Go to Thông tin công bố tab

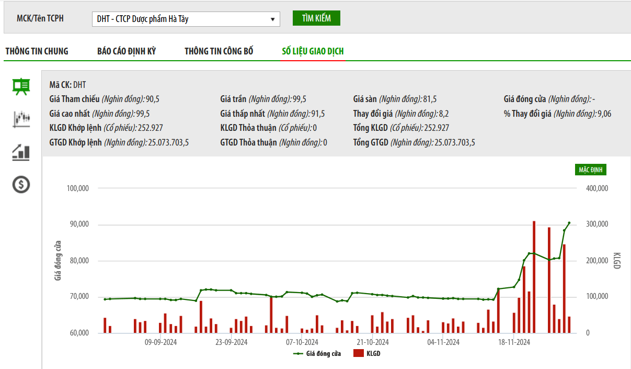[x=219, y=51]
